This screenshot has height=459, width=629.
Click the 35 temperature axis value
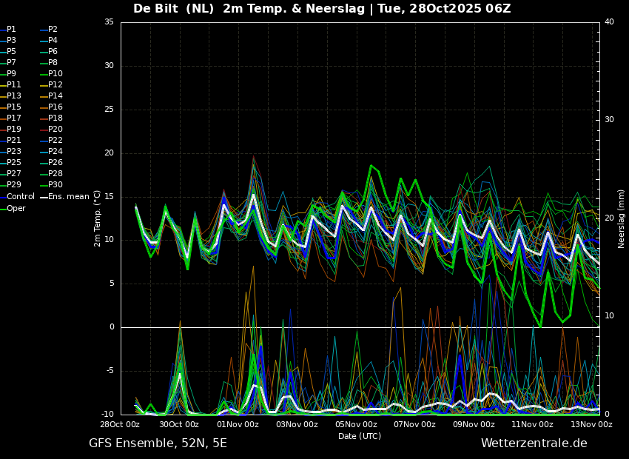pos(109,21)
